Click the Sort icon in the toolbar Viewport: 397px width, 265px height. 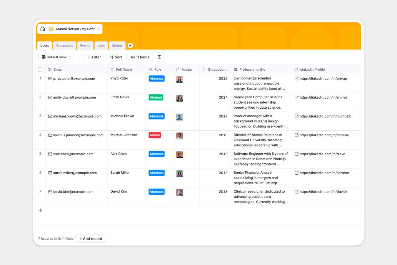tap(111, 57)
